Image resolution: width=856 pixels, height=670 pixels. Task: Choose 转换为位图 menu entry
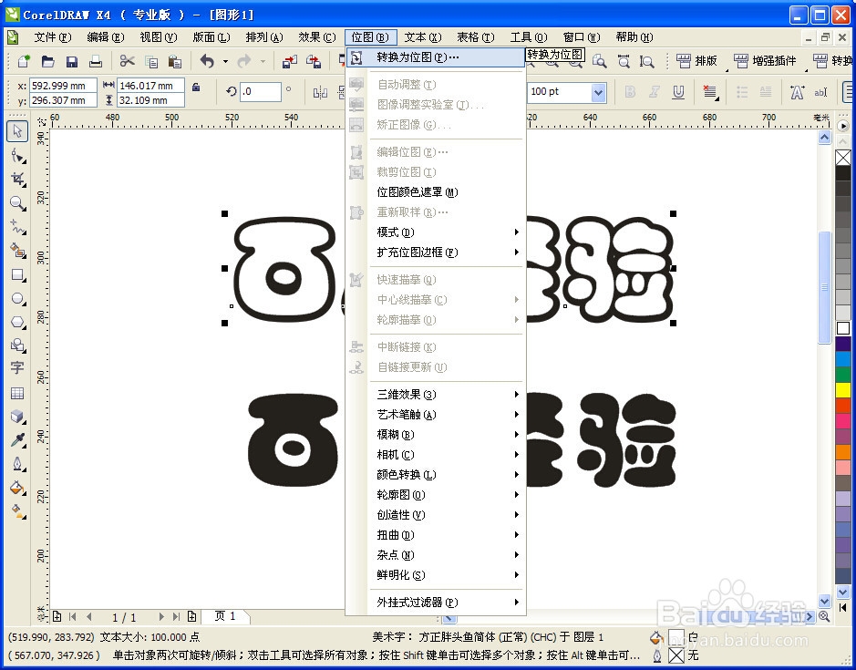click(x=435, y=57)
